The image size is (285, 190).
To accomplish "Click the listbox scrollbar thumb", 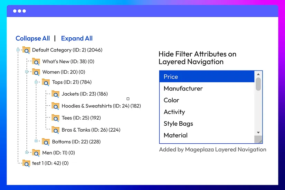I will point(258,84).
